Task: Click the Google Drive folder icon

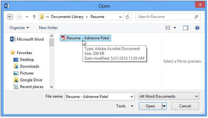Action: pos(16,80)
